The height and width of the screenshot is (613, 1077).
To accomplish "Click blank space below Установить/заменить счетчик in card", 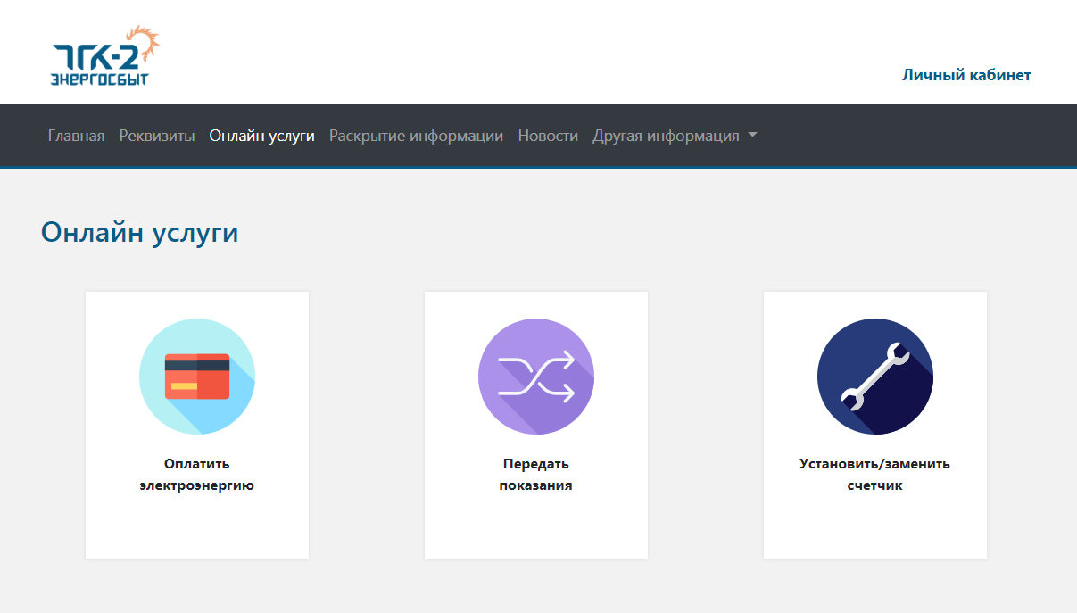I will 875,526.
